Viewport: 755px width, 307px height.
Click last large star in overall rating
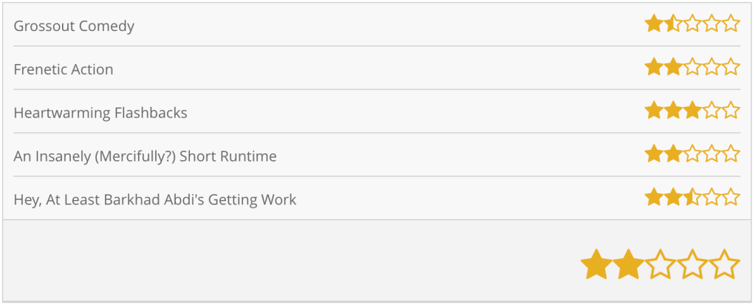coord(725,264)
